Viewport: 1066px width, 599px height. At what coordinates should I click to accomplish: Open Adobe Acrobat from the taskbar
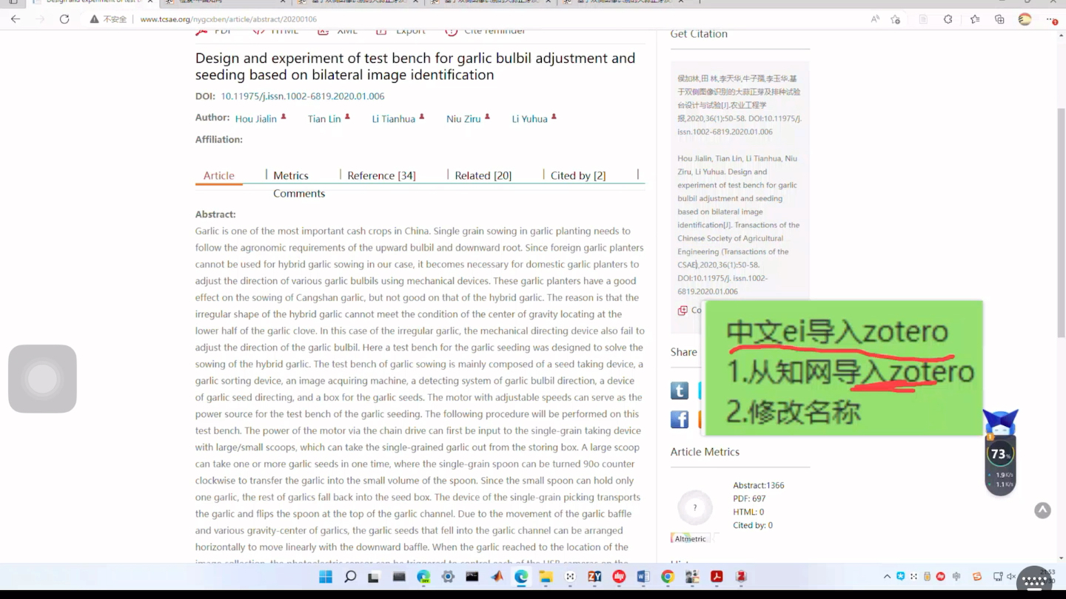[717, 577]
